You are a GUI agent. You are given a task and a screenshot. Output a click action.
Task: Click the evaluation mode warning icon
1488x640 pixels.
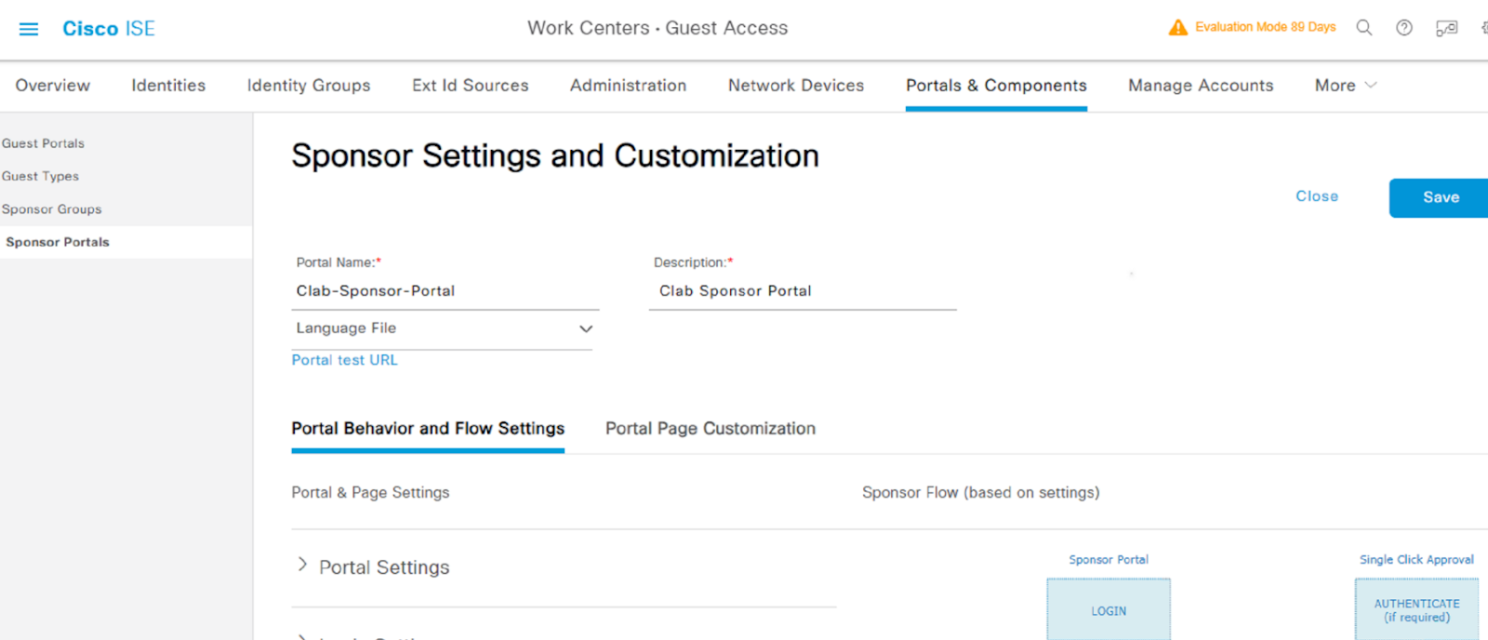coord(1177,27)
